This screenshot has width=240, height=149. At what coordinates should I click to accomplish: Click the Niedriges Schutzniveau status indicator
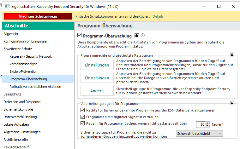(38, 16)
